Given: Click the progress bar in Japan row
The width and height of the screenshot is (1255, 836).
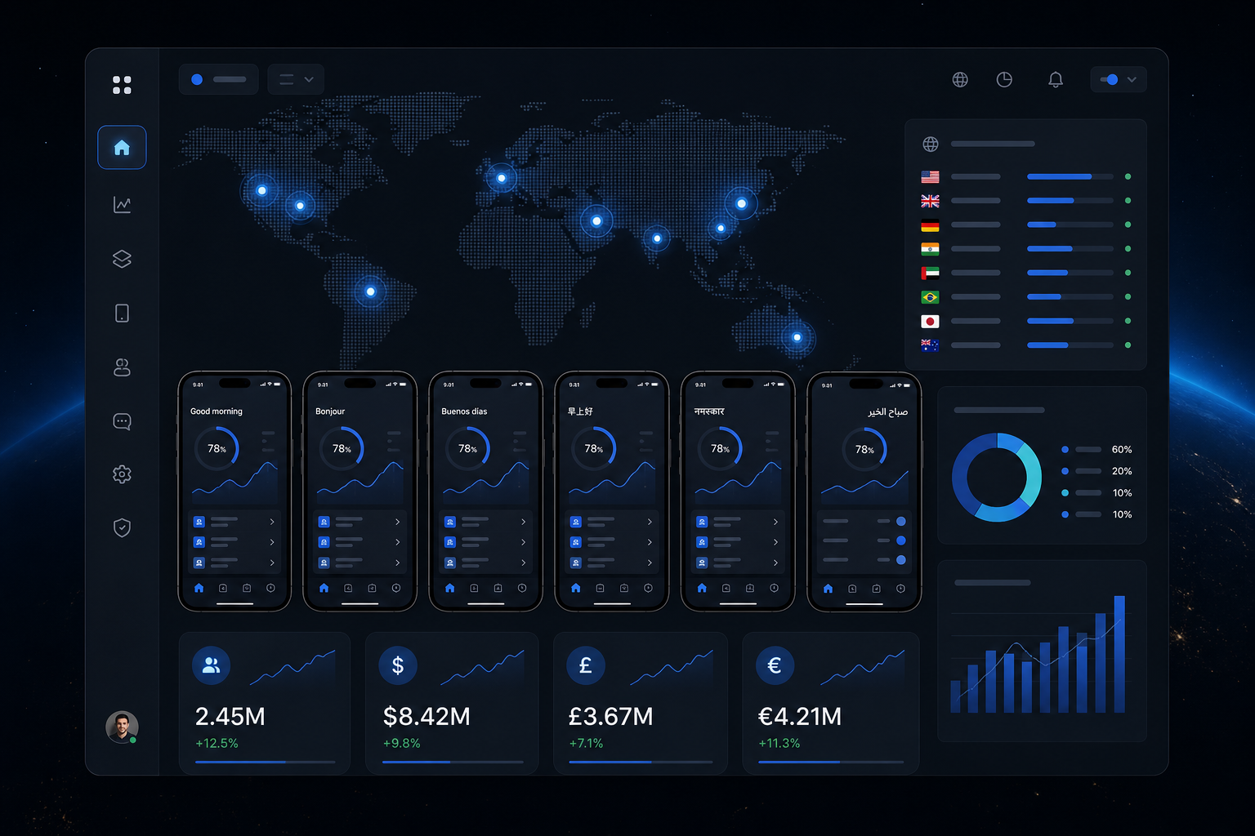Looking at the screenshot, I should pyautogui.click(x=1070, y=321).
